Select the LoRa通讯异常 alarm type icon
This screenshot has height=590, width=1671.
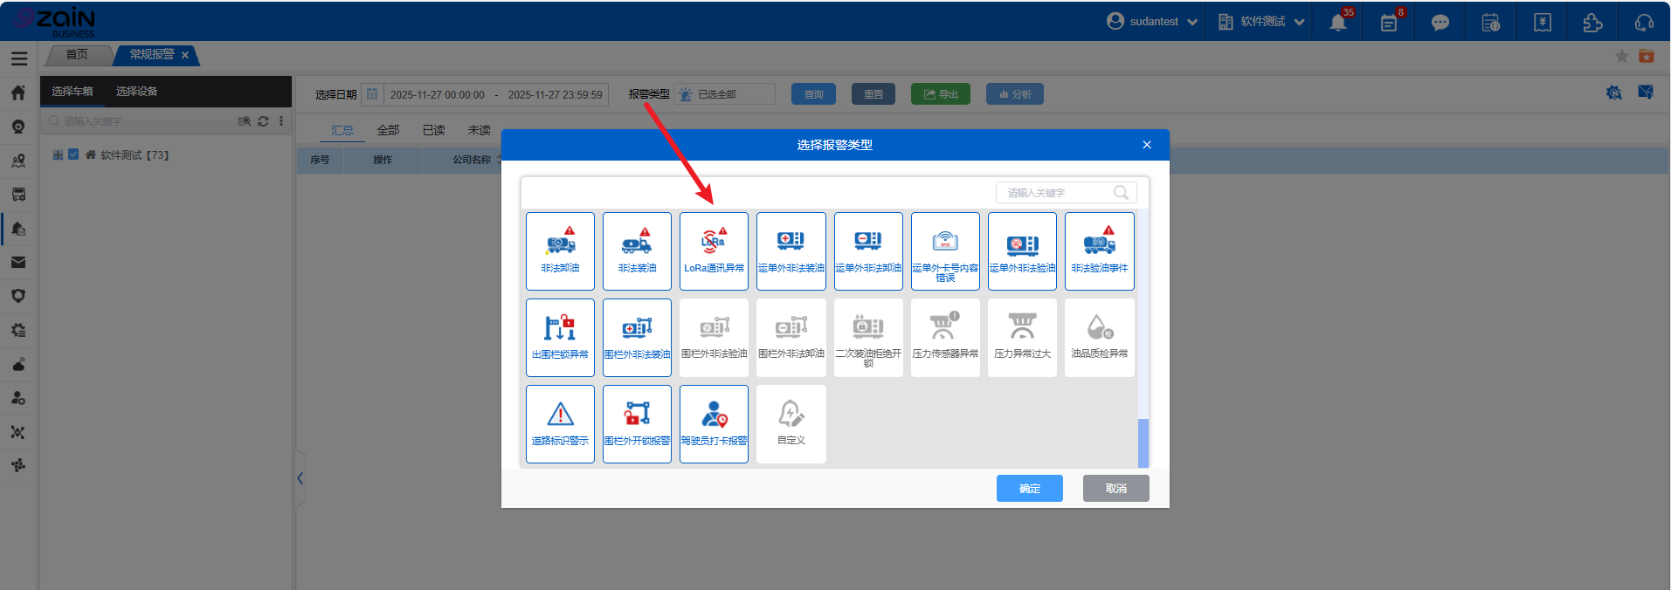click(x=714, y=250)
